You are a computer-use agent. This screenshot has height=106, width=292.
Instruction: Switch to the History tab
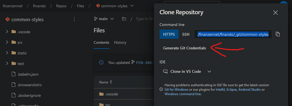click(120, 42)
